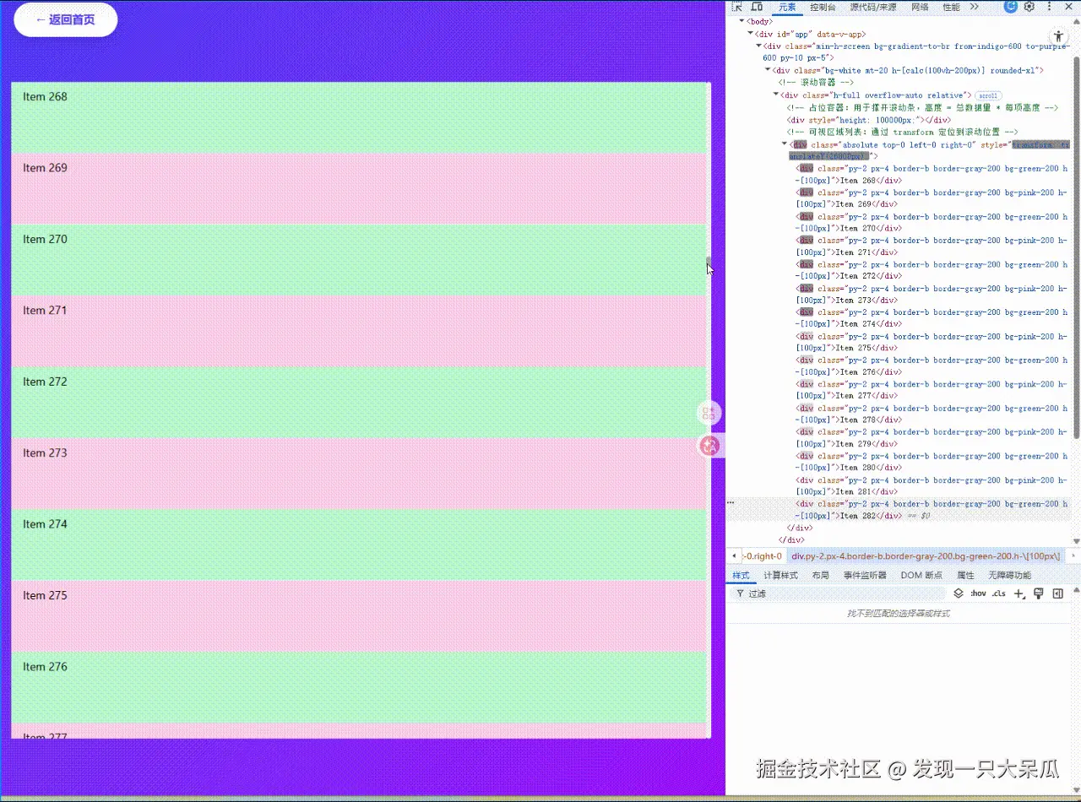Screen dimensions: 1081x802
Task: Toggle element state with :hov icon
Action: [x=978, y=593]
